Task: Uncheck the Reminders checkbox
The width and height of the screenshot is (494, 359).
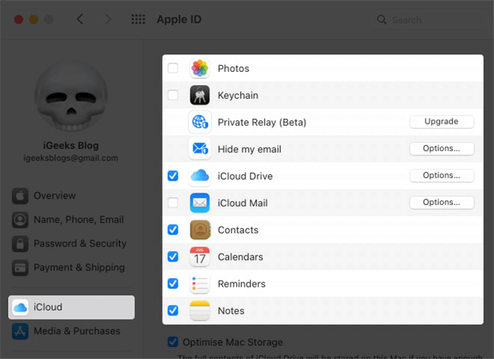Action: point(173,284)
